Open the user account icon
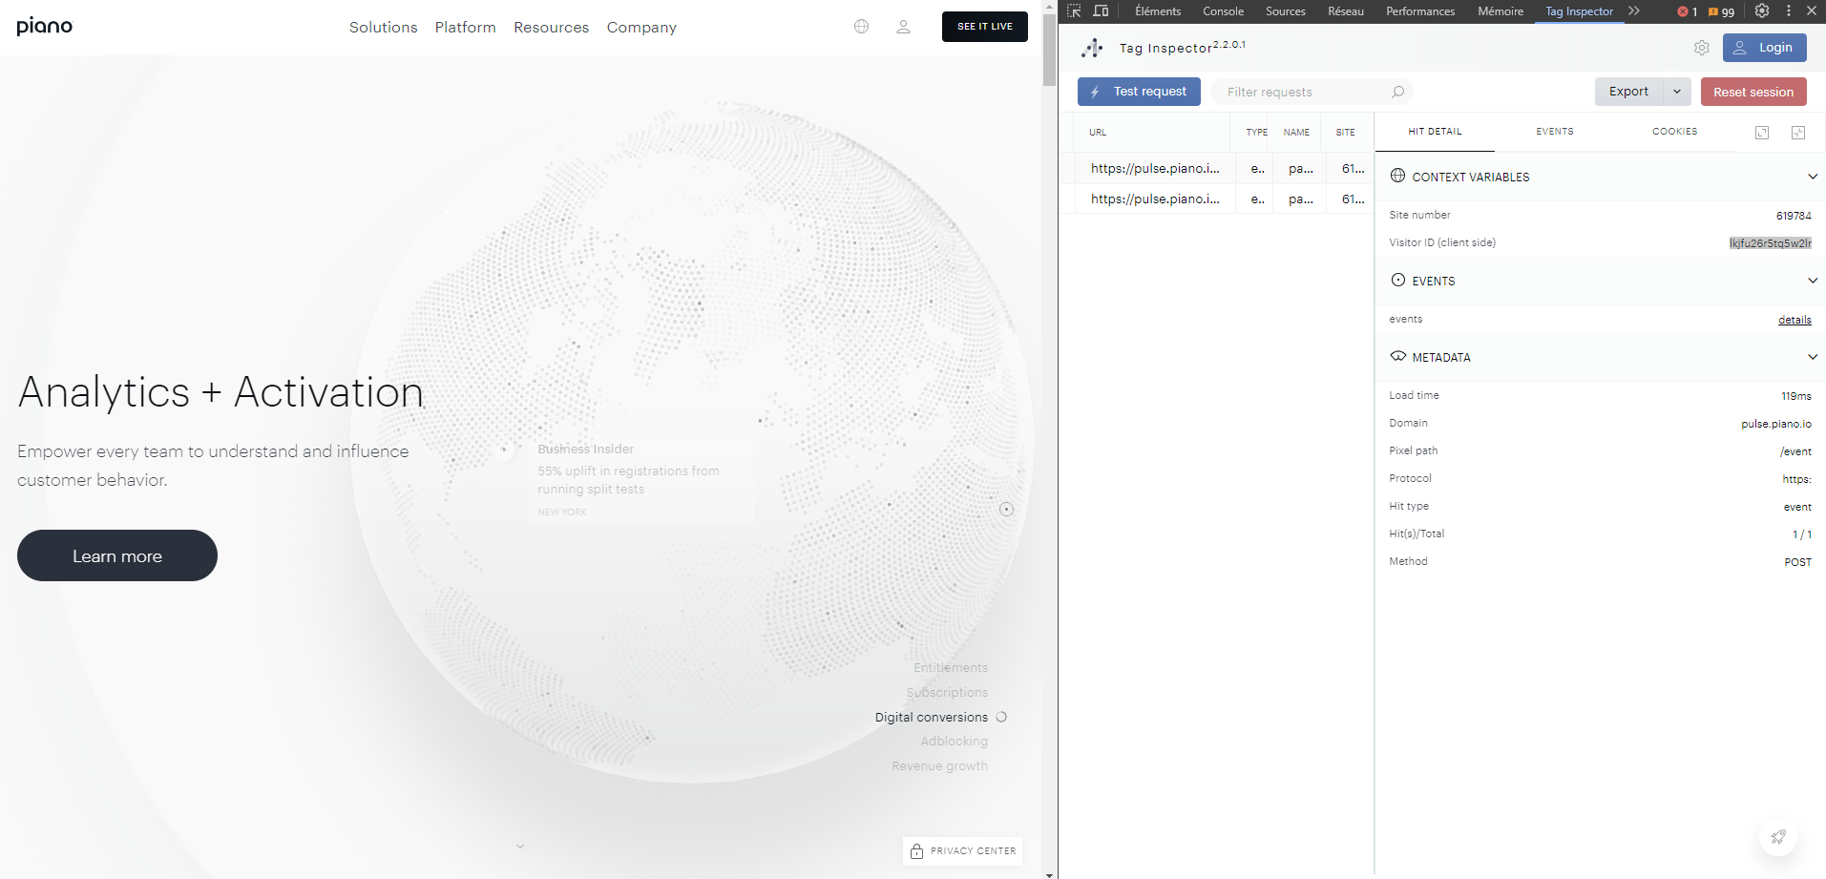The image size is (1826, 879). pyautogui.click(x=903, y=27)
